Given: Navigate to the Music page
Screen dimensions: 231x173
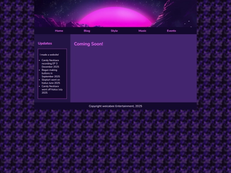Looking at the screenshot, I should click(x=142, y=31).
